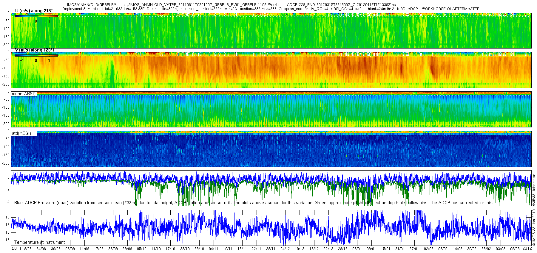Click the 09/03 date tick label
The width and height of the screenshot is (537, 253).
click(x=515, y=249)
